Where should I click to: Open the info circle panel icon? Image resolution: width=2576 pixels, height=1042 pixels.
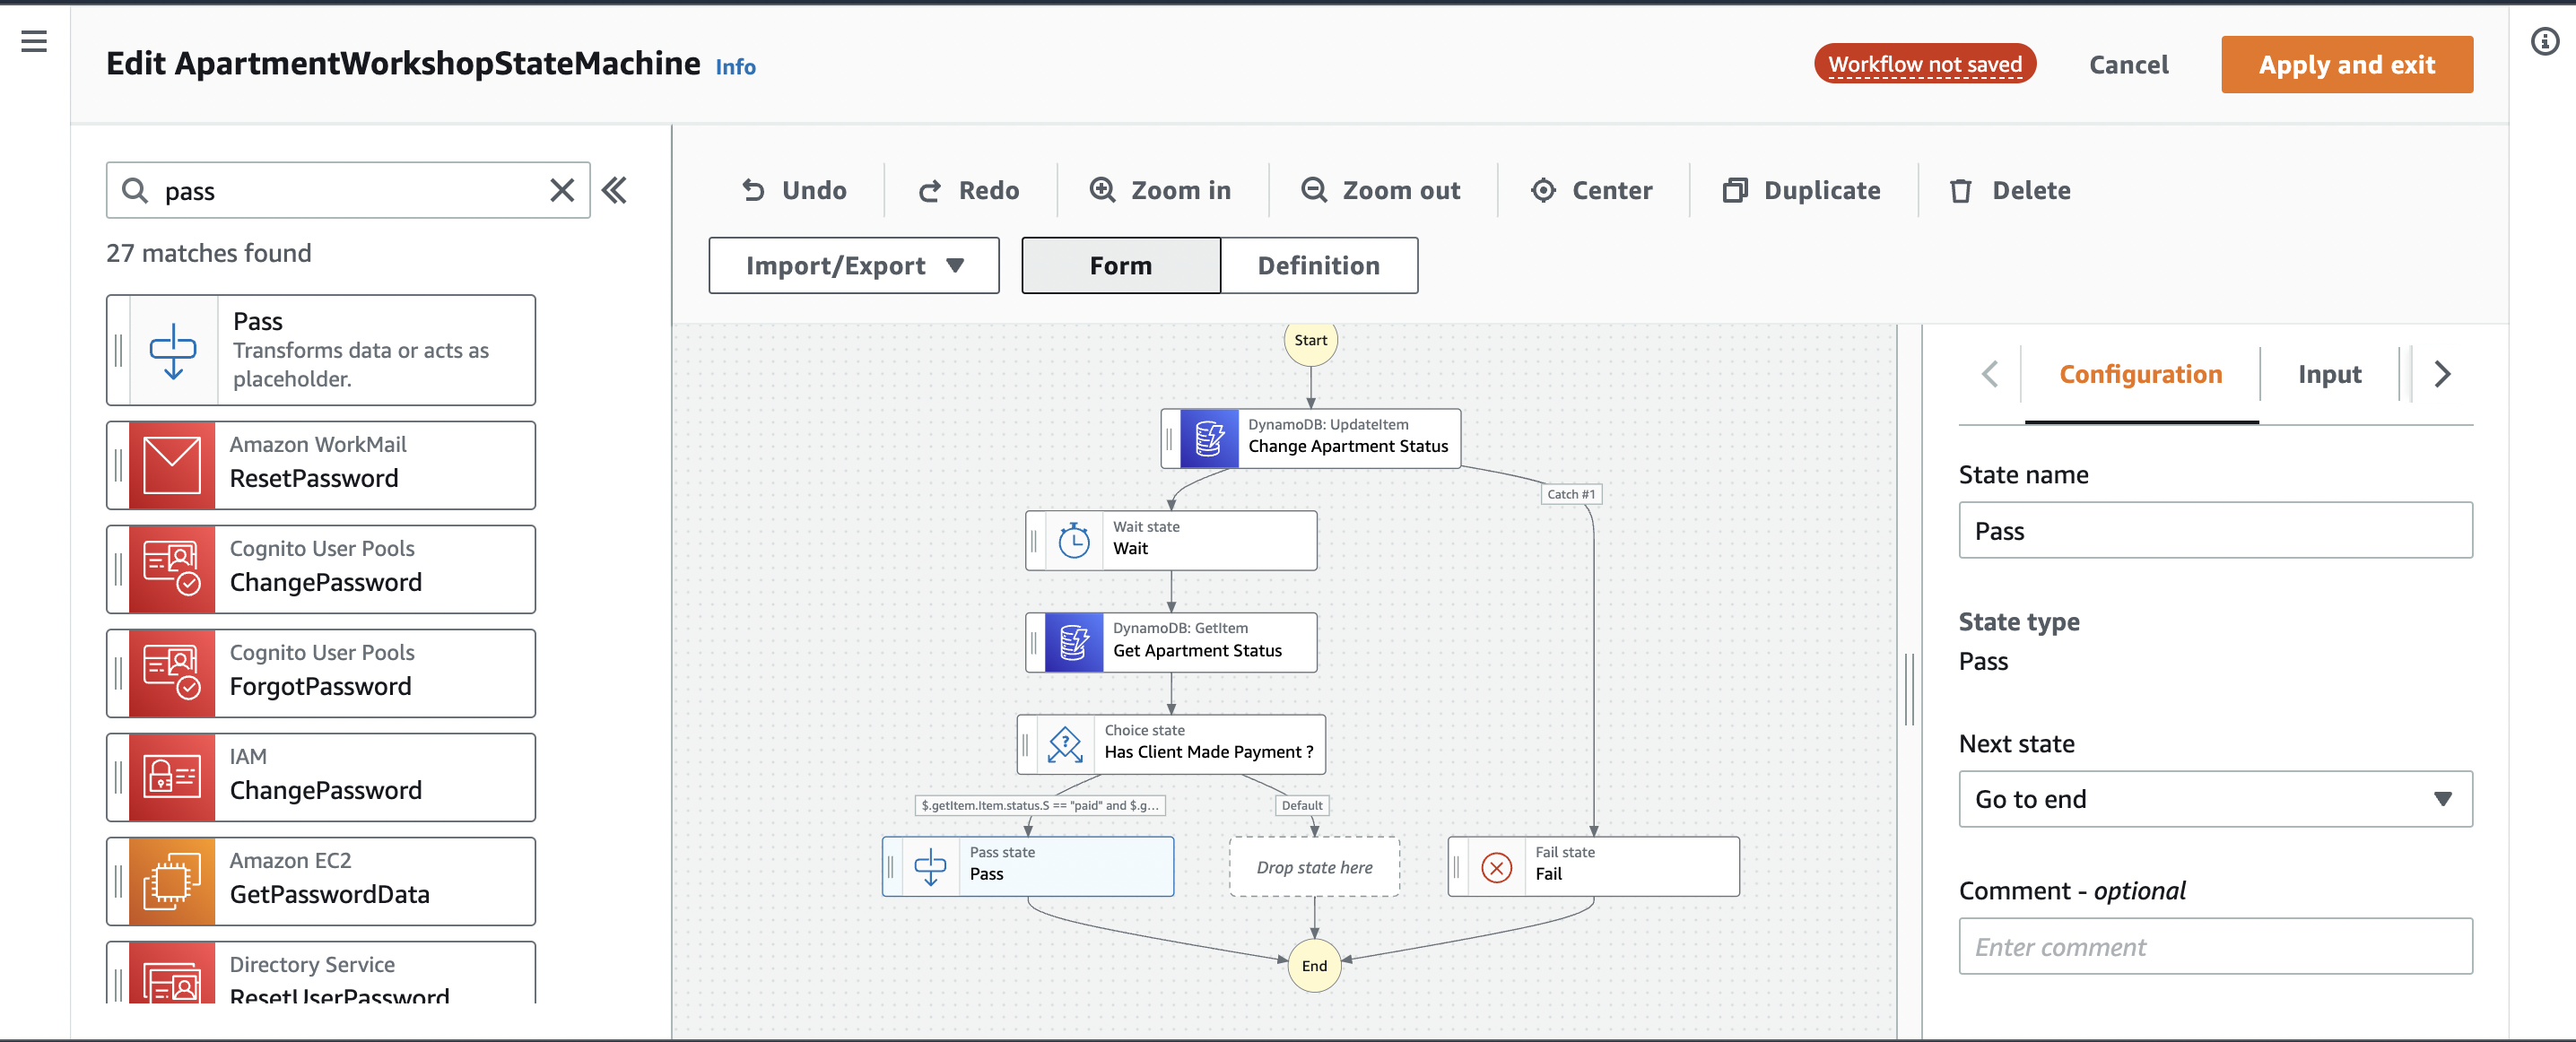pyautogui.click(x=2544, y=41)
